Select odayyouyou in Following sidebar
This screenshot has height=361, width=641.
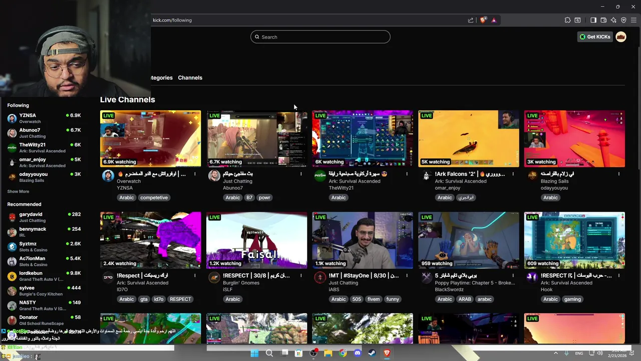44,177
